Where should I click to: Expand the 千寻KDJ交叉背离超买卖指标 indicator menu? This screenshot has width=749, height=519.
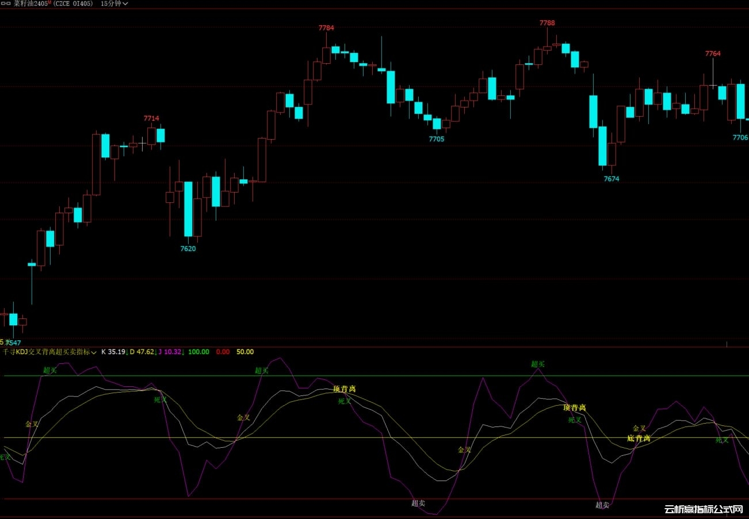coord(94,352)
